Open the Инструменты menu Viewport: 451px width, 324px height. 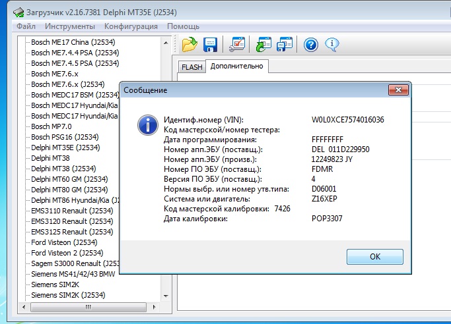(x=70, y=26)
